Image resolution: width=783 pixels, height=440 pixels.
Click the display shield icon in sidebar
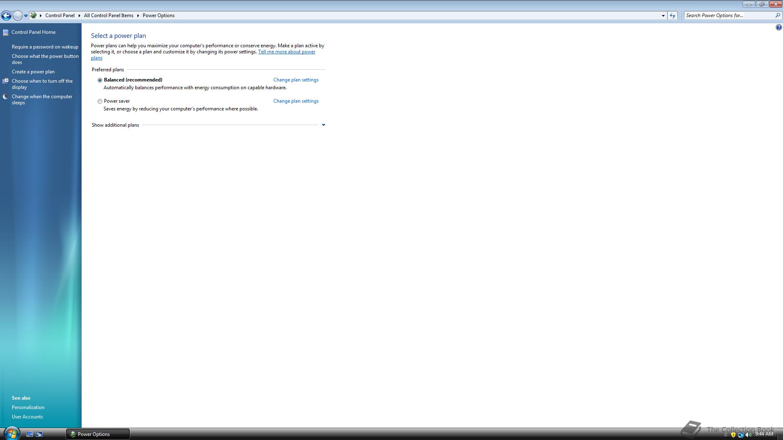[x=6, y=81]
